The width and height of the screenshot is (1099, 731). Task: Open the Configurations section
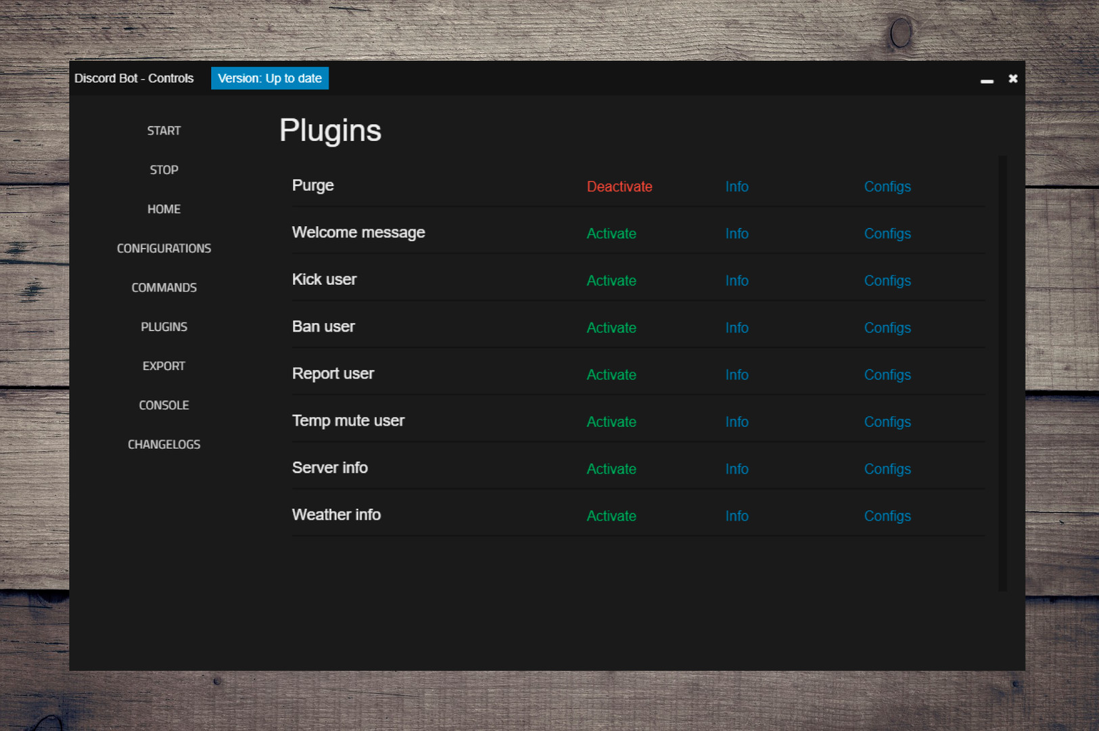click(x=164, y=248)
